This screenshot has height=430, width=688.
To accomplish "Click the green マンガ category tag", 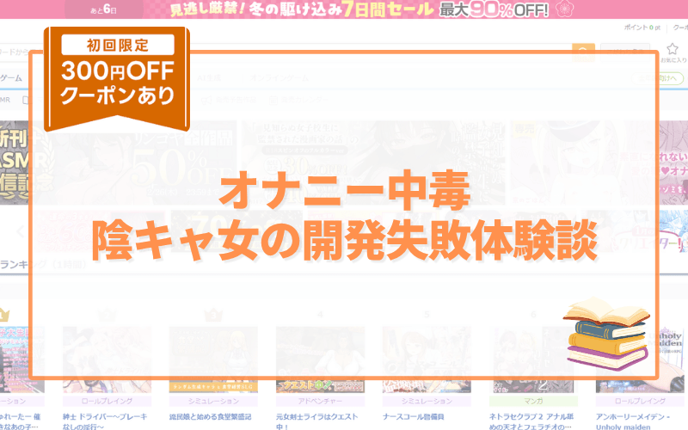I will click(x=533, y=401).
